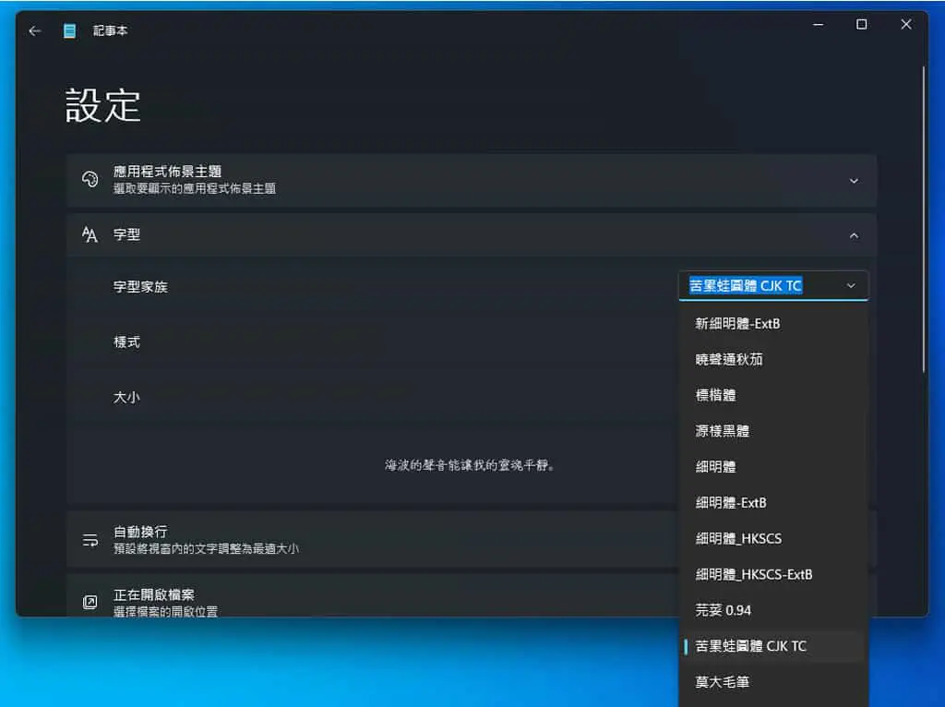Screen dimensions: 945x707
Task: Maximize the Notepad window
Action: click(862, 24)
